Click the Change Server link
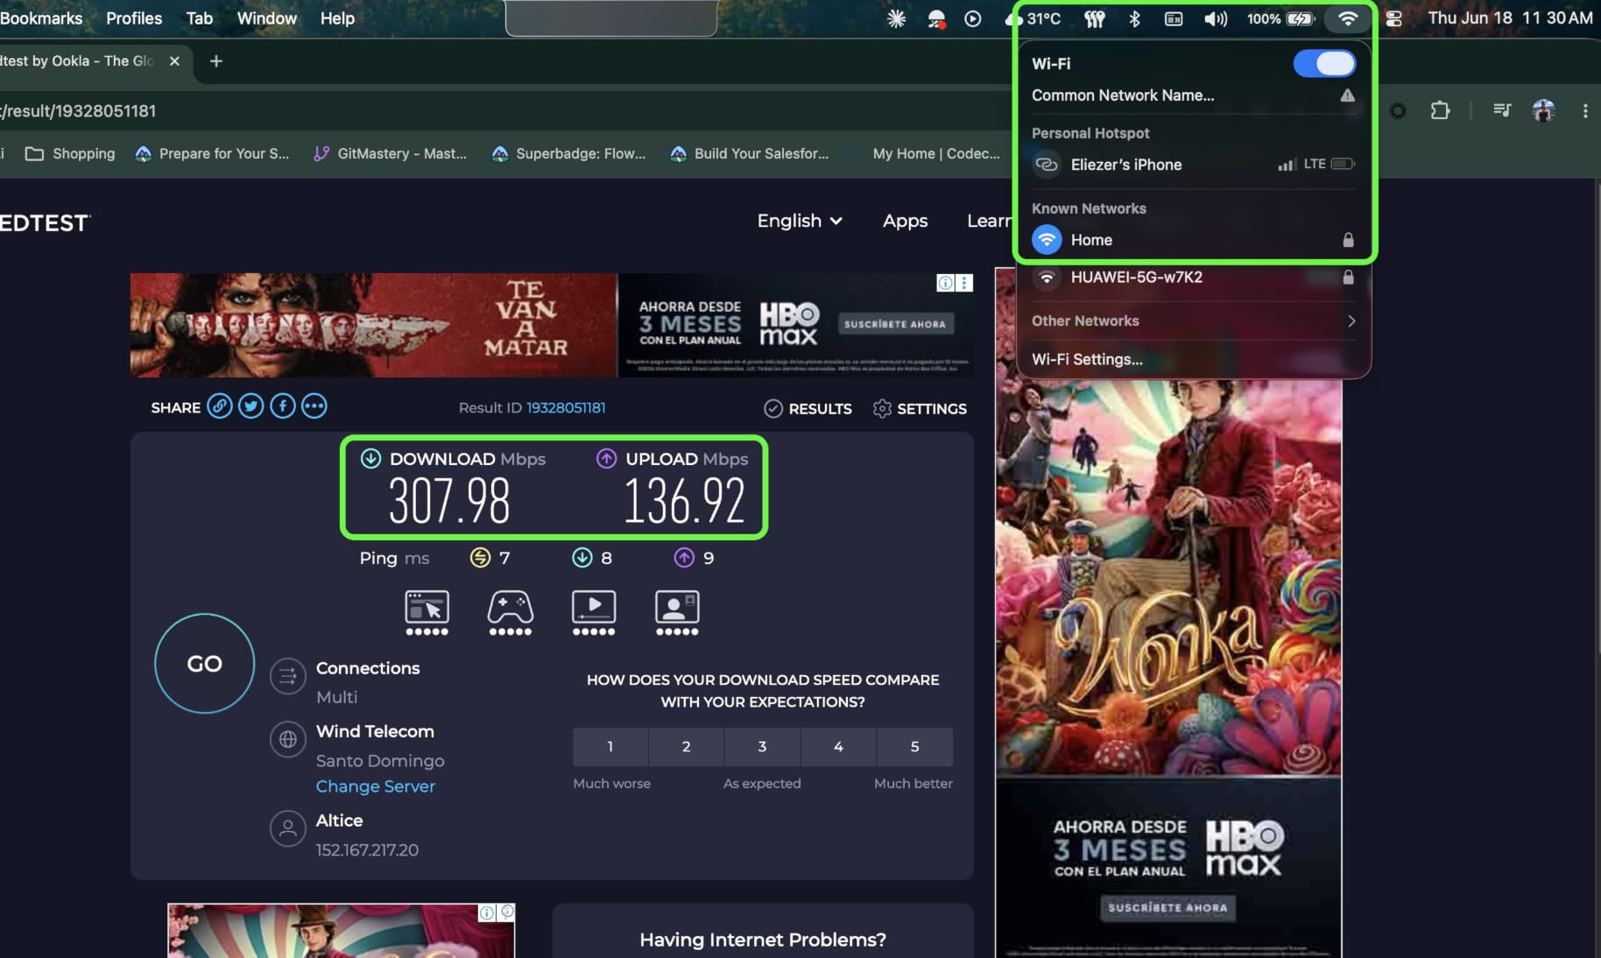This screenshot has height=958, width=1601. point(376,786)
